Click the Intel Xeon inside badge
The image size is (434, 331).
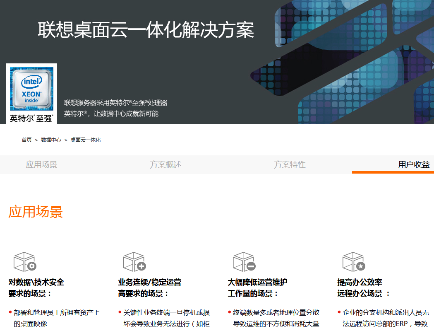31,89
